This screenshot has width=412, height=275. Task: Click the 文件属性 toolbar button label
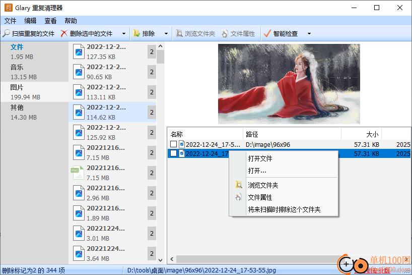coord(243,34)
